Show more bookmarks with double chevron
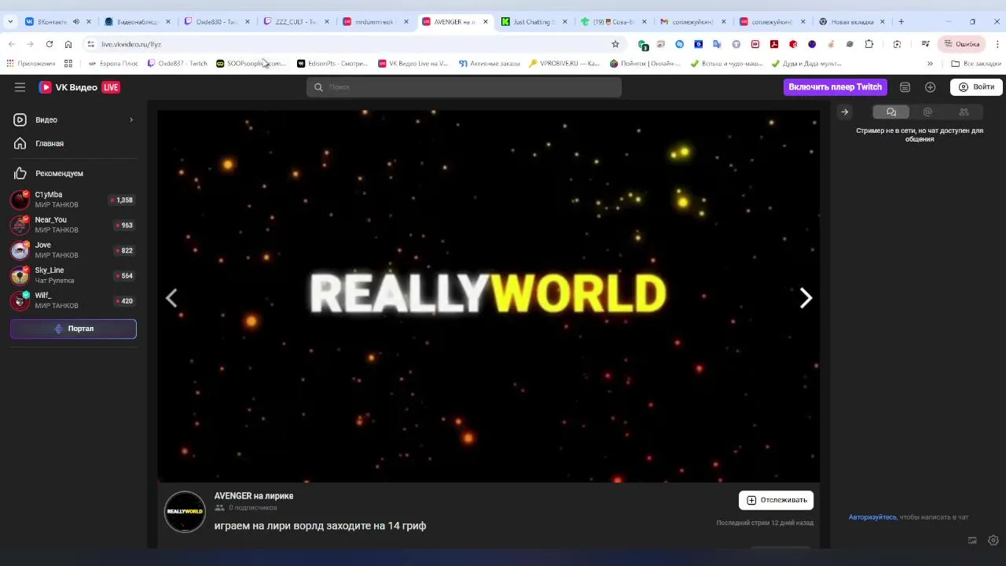 930,64
